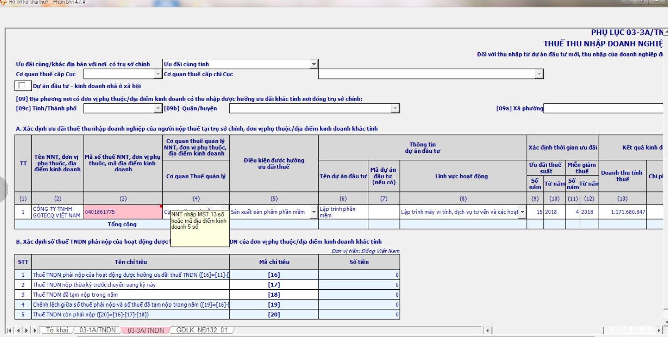The image size is (668, 337).
Task: Click the revenue cell '1.171.680.847'
Action: click(623, 212)
